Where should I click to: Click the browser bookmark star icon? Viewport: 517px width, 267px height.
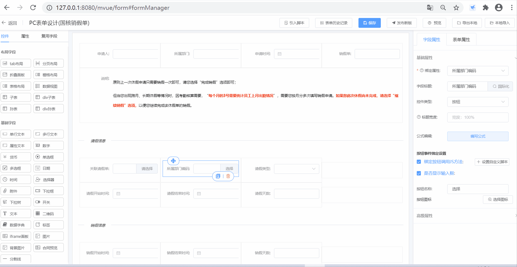pos(456,8)
